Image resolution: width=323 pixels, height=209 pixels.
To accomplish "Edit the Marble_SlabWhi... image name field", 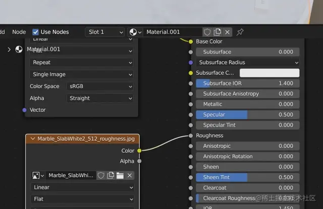I will [71, 176].
